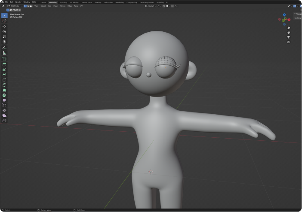
Task: Select the Bevel tool
Action: pyautogui.click(x=4, y=75)
